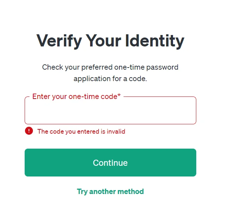Viewport: 227px width, 219px height.
Task: Click the word 'invalid' in the error text
Action: click(116, 131)
